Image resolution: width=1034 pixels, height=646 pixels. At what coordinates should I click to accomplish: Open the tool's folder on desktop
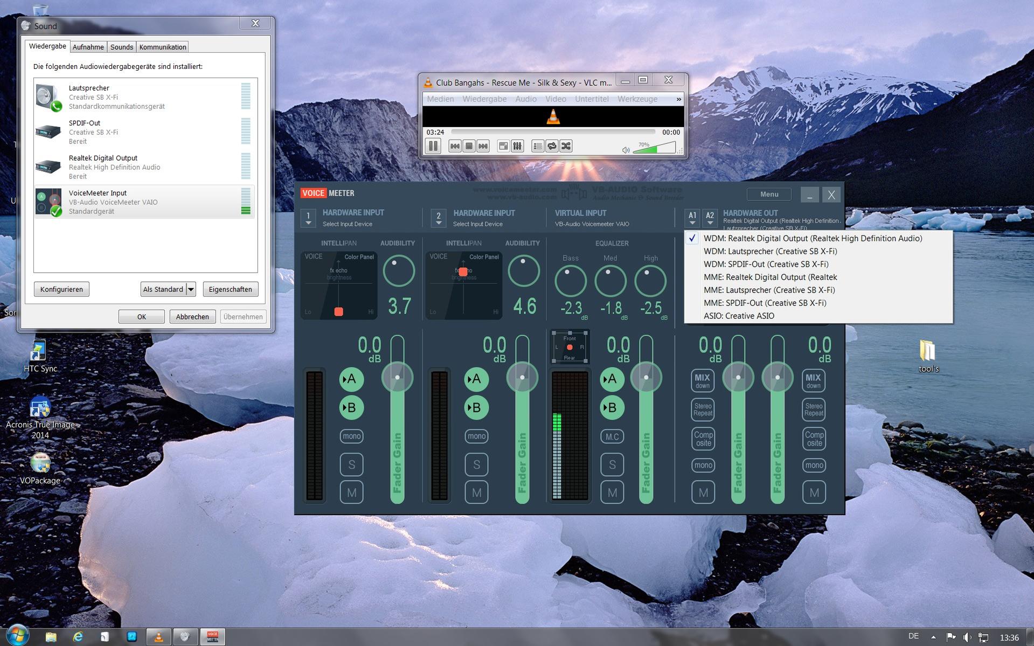click(928, 356)
